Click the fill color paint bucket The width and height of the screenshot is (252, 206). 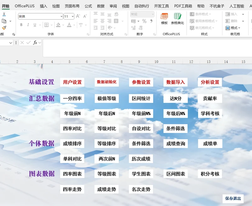(58, 25)
